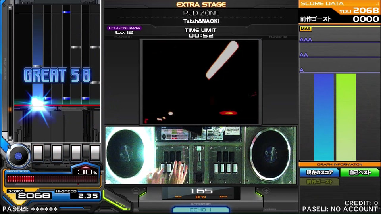Click the TIME LIMIT 00:52 timer
The height and width of the screenshot is (214, 381).
pyautogui.click(x=201, y=33)
